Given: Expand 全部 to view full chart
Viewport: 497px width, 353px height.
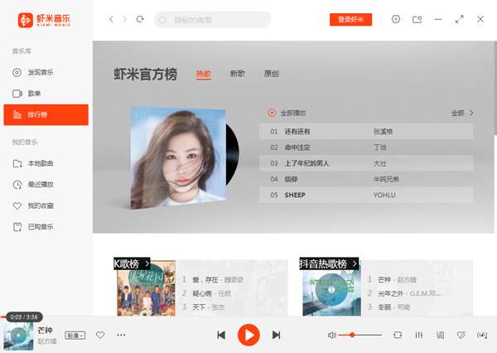Looking at the screenshot, I should pos(462,113).
